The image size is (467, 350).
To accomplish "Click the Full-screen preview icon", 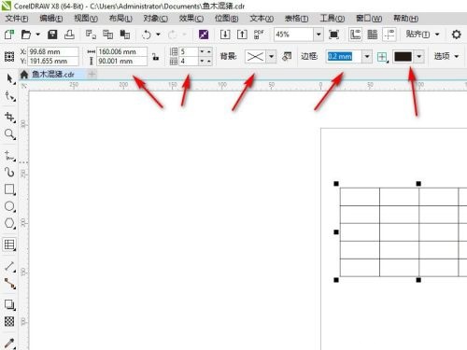I will 333,35.
